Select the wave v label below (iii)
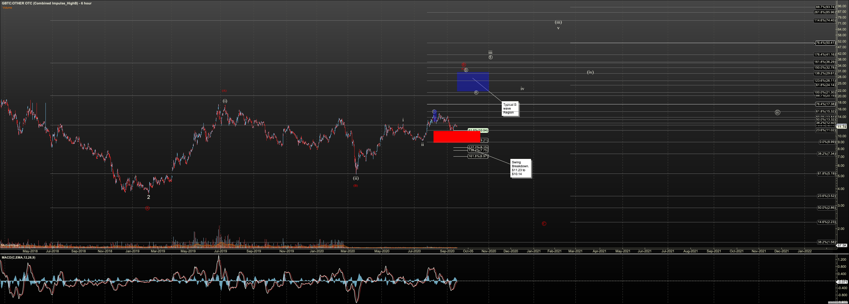This screenshot has width=849, height=304. (558, 28)
